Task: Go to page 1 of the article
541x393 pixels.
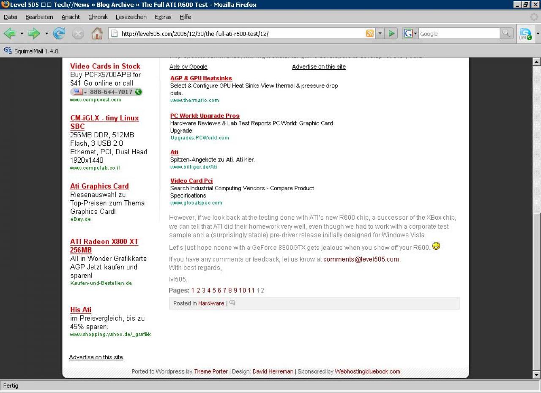Action: [x=193, y=290]
